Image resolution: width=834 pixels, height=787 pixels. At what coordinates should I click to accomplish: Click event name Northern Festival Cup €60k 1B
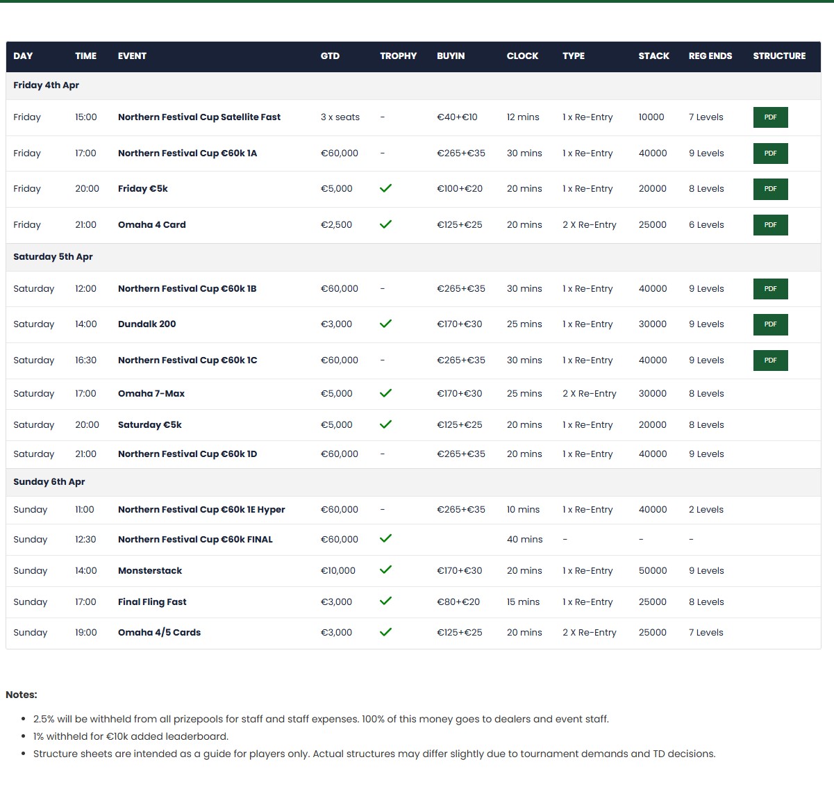pos(187,289)
